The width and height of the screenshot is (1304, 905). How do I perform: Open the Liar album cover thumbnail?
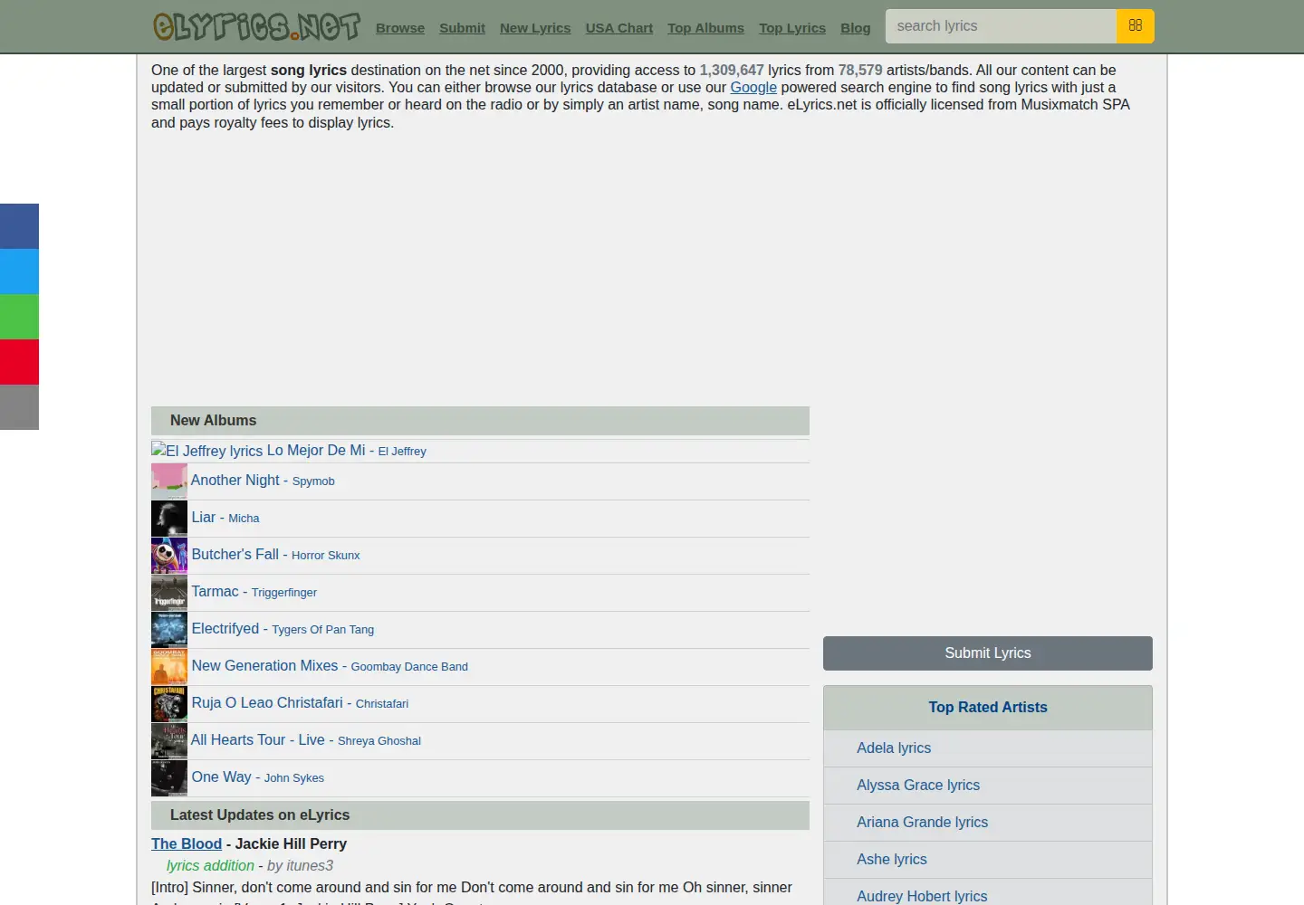pyautogui.click(x=169, y=519)
